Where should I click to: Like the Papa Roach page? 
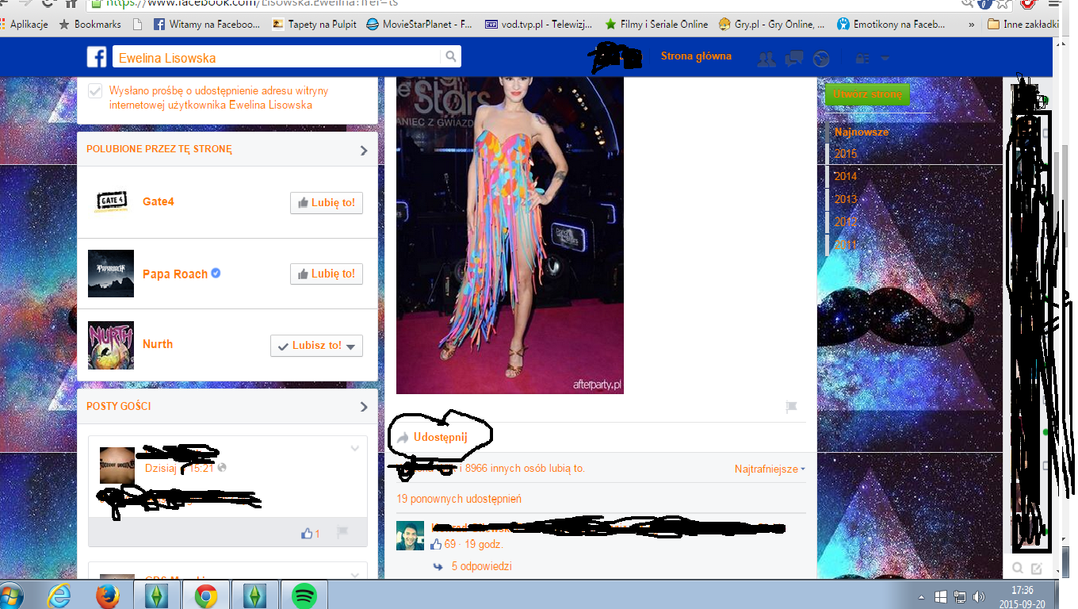(327, 274)
